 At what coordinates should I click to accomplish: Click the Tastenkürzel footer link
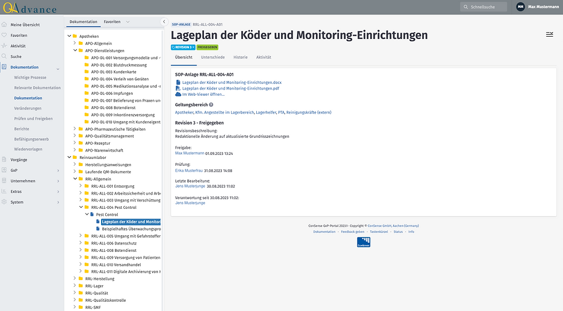pos(379,232)
